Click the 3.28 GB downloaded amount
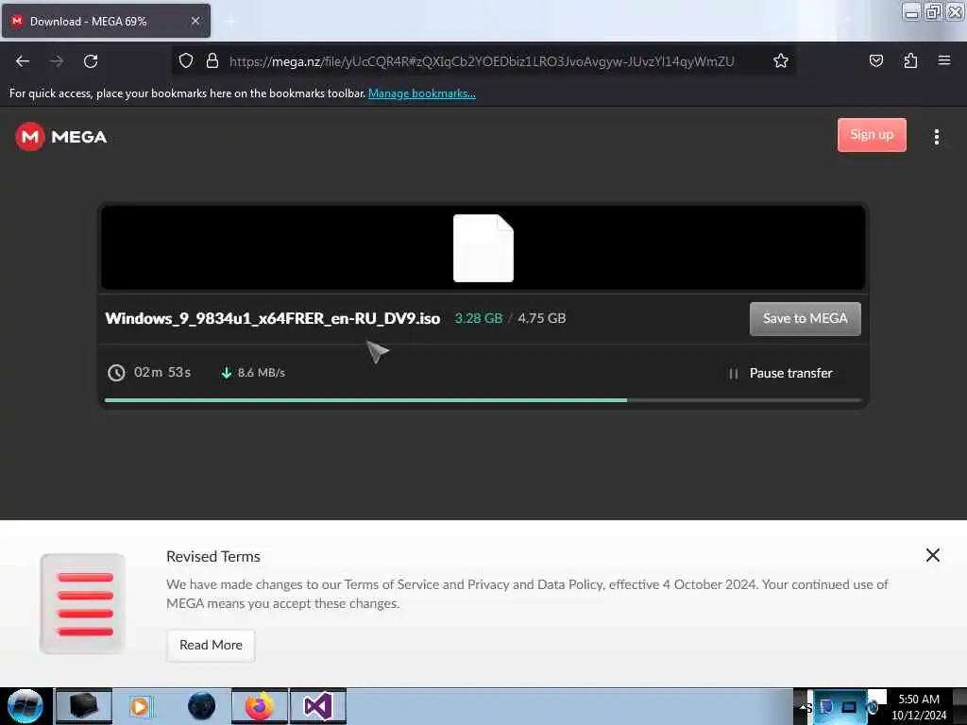 pos(479,318)
